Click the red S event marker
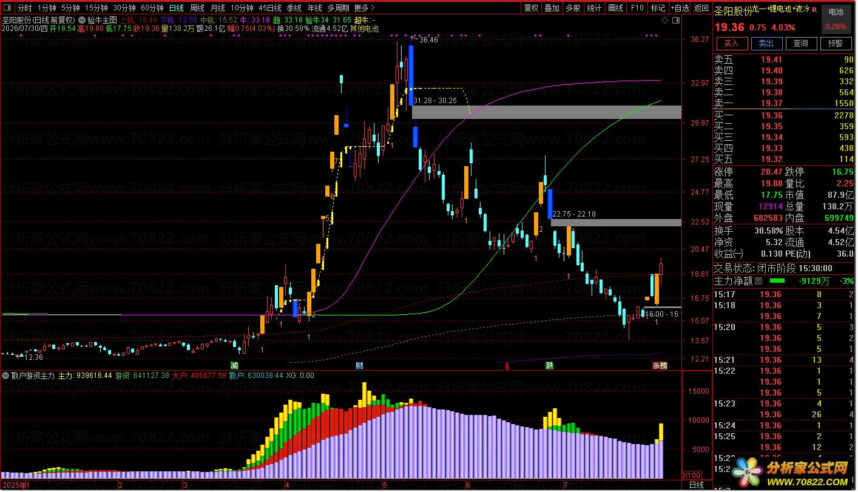858x492 pixels. 507,366
